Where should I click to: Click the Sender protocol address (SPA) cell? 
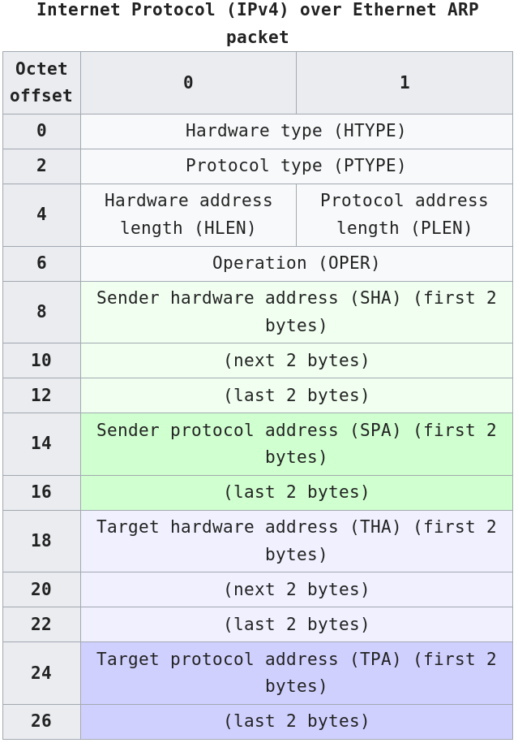point(296,443)
